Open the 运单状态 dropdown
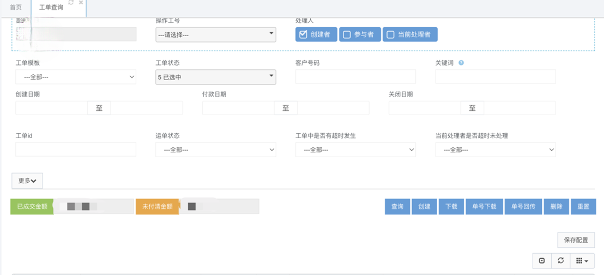This screenshot has width=604, height=275. (215, 150)
